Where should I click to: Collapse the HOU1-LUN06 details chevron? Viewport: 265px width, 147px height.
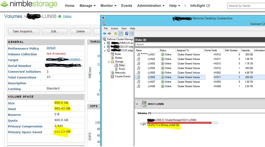coord(137,104)
